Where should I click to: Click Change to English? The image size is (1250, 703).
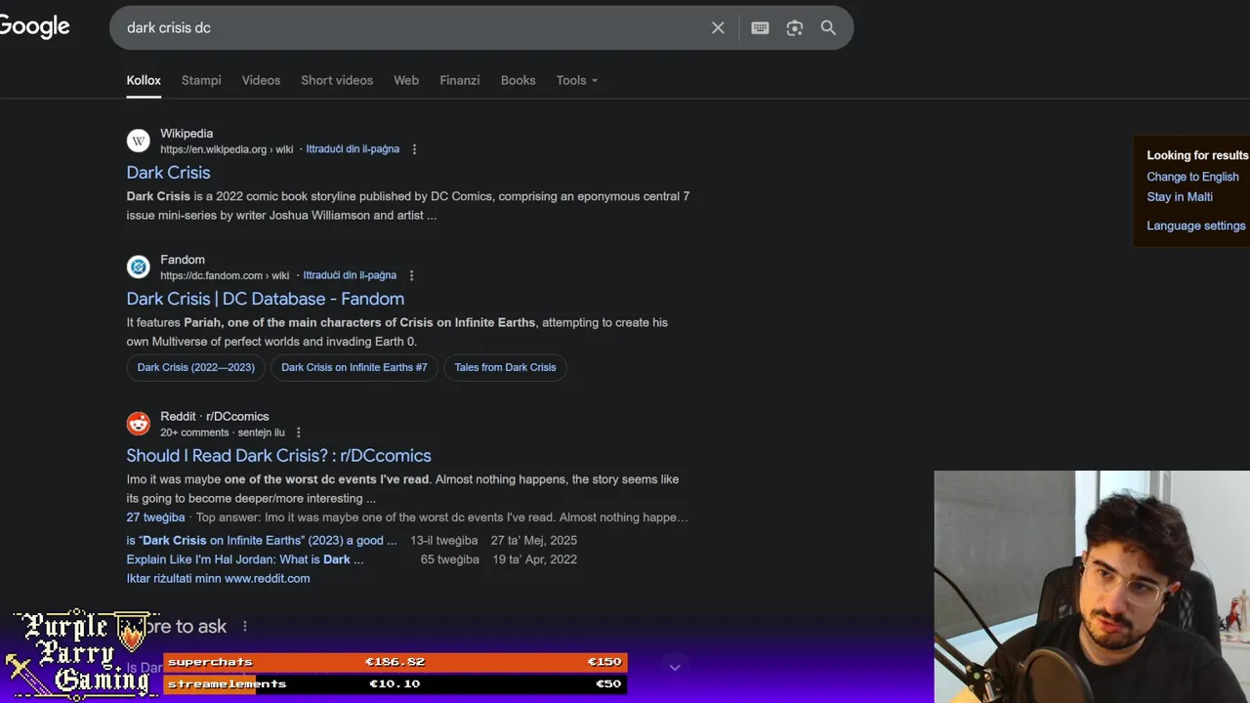(1192, 177)
